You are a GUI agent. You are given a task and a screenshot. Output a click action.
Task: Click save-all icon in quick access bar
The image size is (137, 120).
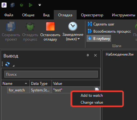pyautogui.click(x=13, y=5)
